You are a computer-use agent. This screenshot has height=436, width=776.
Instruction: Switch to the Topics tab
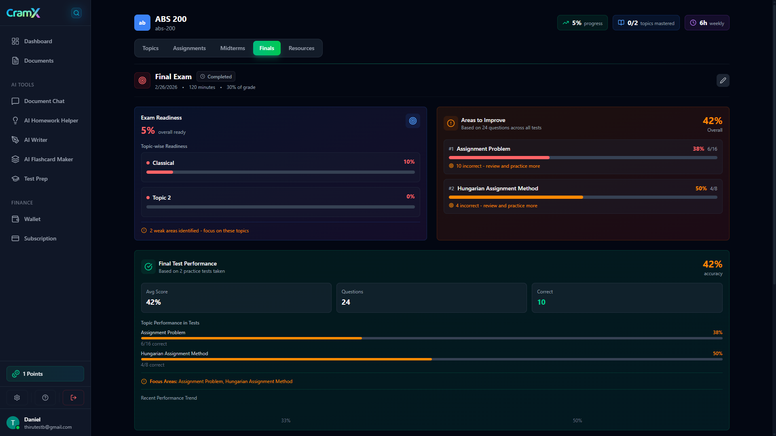(x=150, y=48)
